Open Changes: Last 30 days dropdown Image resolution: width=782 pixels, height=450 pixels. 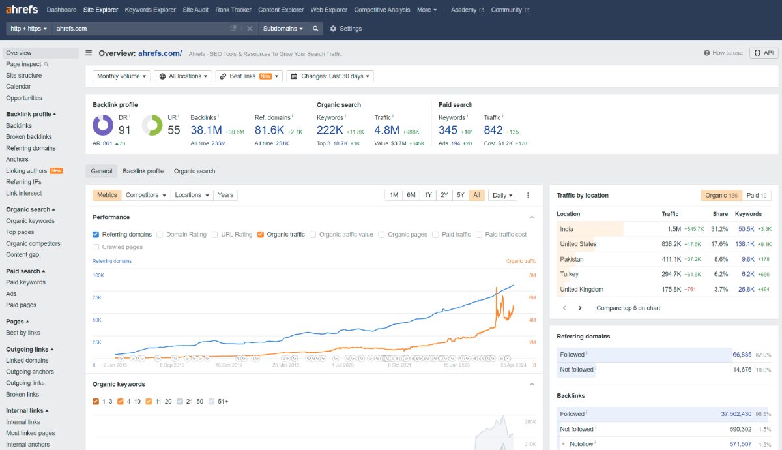[330, 76]
